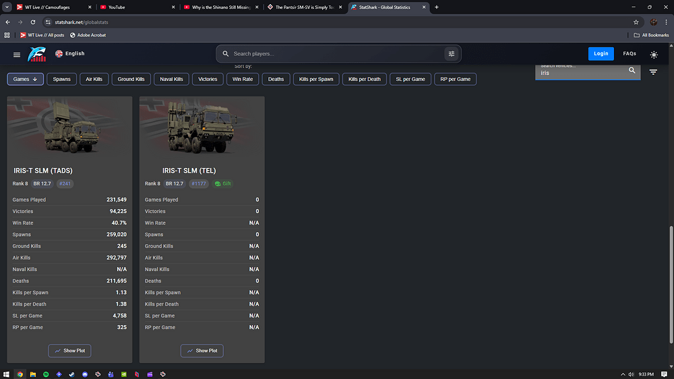The image size is (674, 379).
Task: Open the Chrome three-dot menu
Action: tap(667, 22)
